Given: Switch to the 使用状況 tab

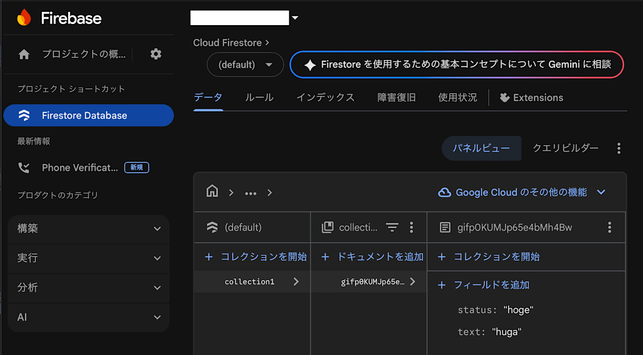Looking at the screenshot, I should [458, 97].
